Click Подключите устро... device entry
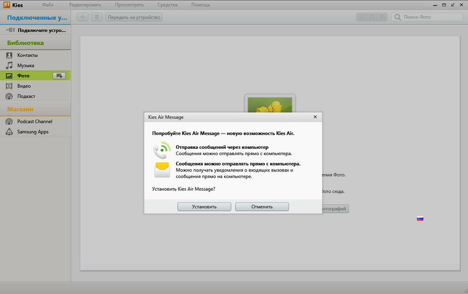 [x=35, y=30]
